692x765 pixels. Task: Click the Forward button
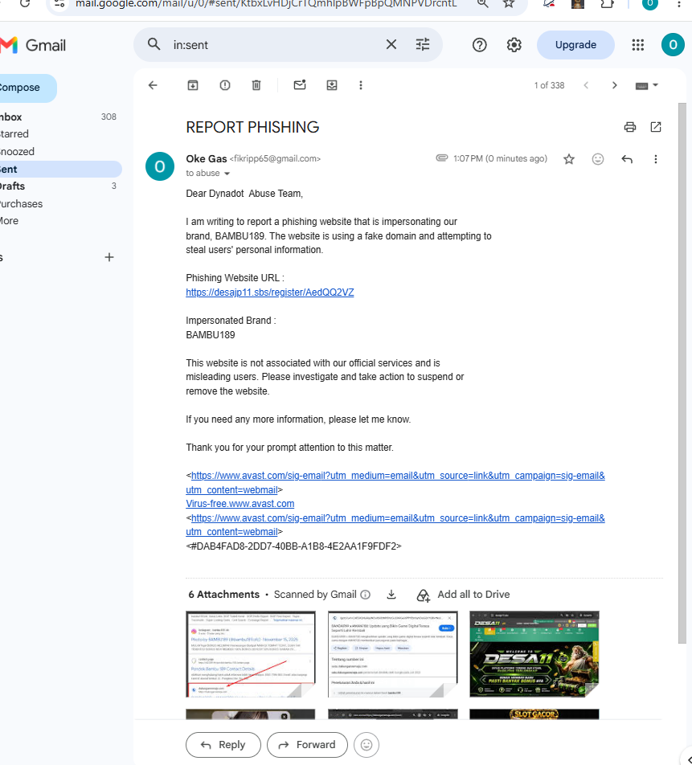307,745
